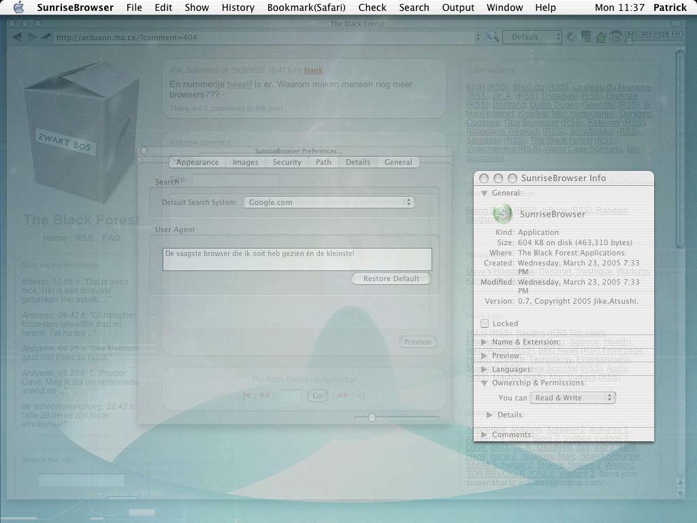This screenshot has height=523, width=697.
Task: Open the Volkomenkut weblog link
Action: pyautogui.click(x=492, y=149)
